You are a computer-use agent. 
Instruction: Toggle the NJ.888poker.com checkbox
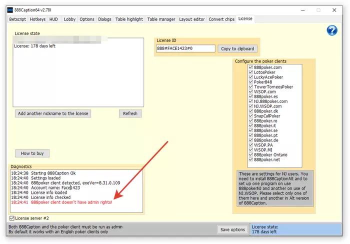coord(250,101)
